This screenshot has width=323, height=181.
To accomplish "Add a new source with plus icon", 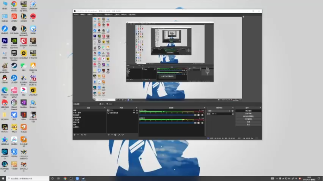I will click(109, 135).
